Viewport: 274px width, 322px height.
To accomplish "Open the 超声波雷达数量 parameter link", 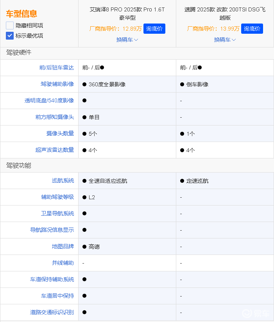I will click(55, 150).
